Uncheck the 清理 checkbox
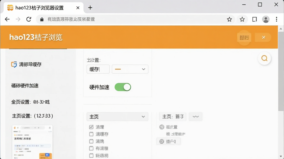The height and width of the screenshot is (159, 284). 91,127
